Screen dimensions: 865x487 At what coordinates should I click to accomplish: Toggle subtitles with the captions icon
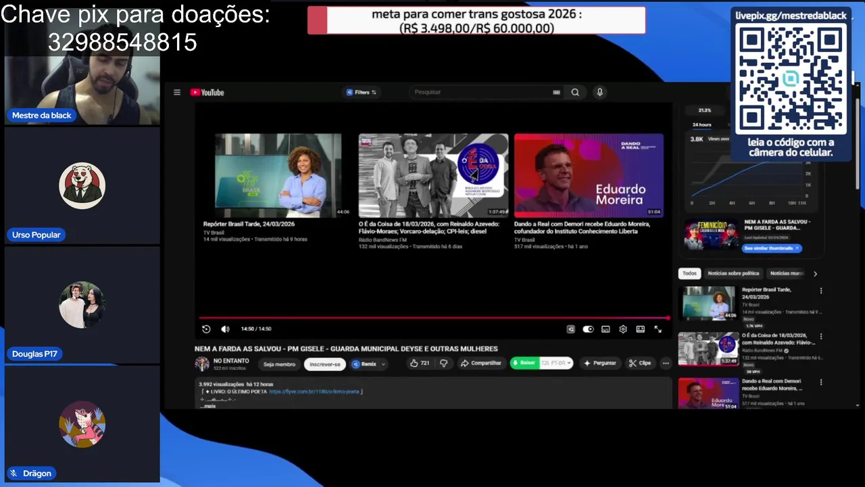click(605, 329)
